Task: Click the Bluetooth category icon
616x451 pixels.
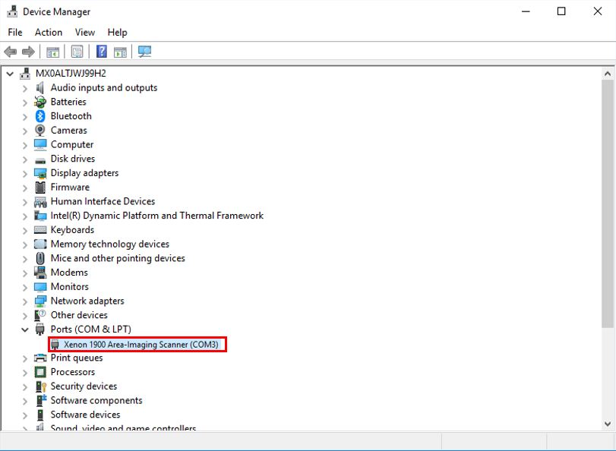Action: (x=40, y=116)
